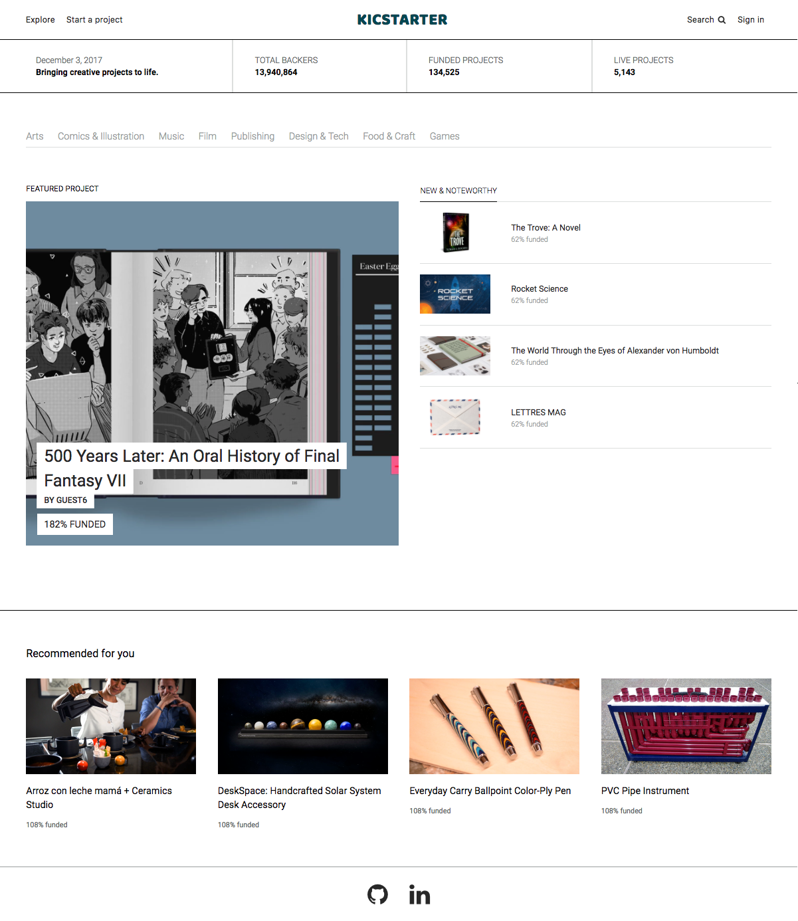Open The Trove book cover thumbnail
The width and height of the screenshot is (798, 921).
[455, 233]
